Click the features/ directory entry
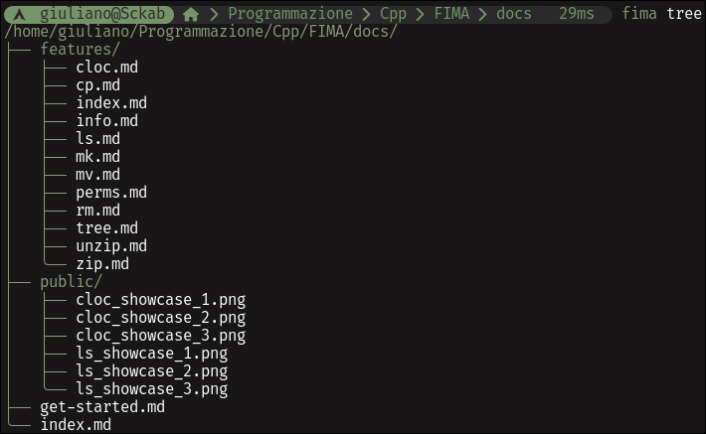This screenshot has height=434, width=706. coord(81,49)
